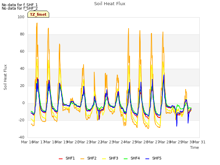Click the TZ_fmet annotation label
Screen dimensions: 220x165
[x=38, y=14]
